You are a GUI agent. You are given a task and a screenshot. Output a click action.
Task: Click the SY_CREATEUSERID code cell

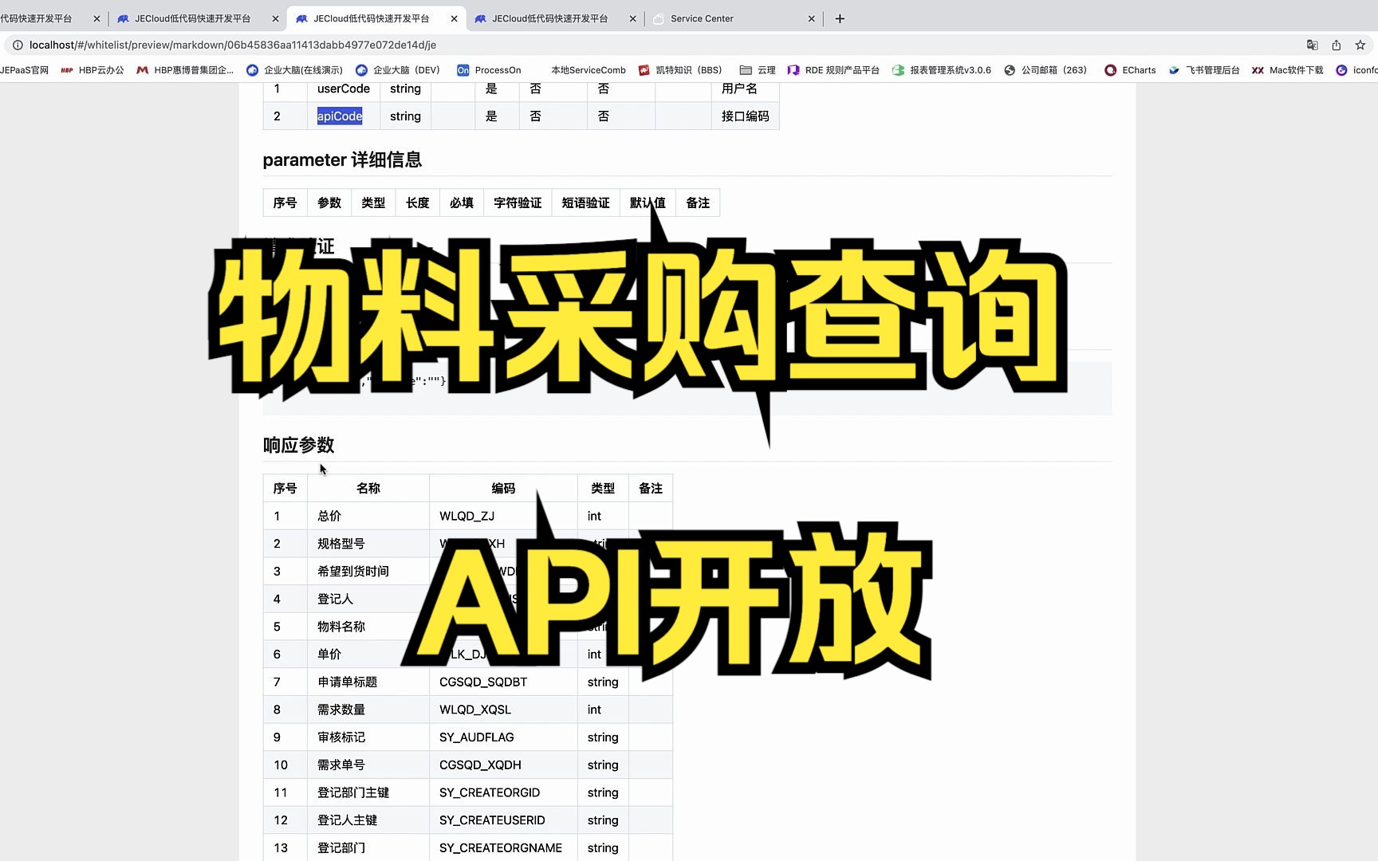(503, 820)
